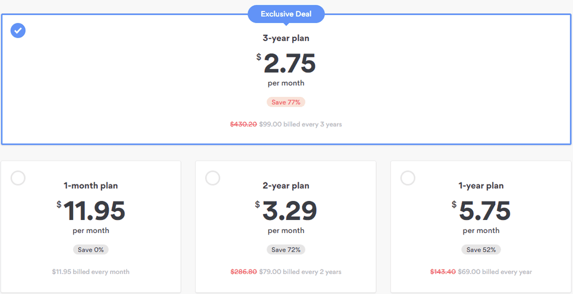The height and width of the screenshot is (294, 573).
Task: Click the $11.95 billed every month text
Action: (x=91, y=272)
